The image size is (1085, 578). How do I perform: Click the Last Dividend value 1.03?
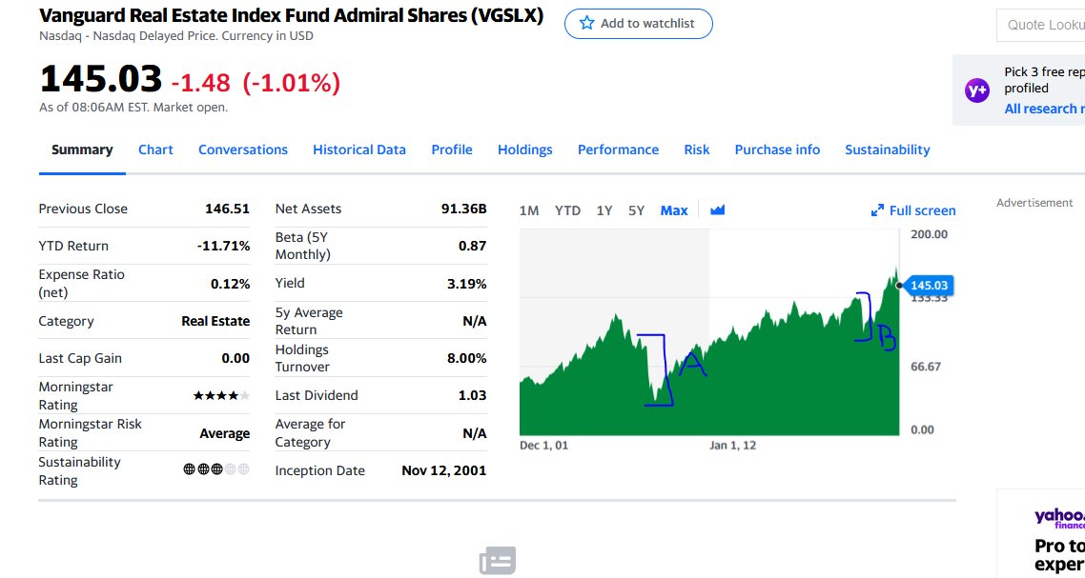pos(472,395)
